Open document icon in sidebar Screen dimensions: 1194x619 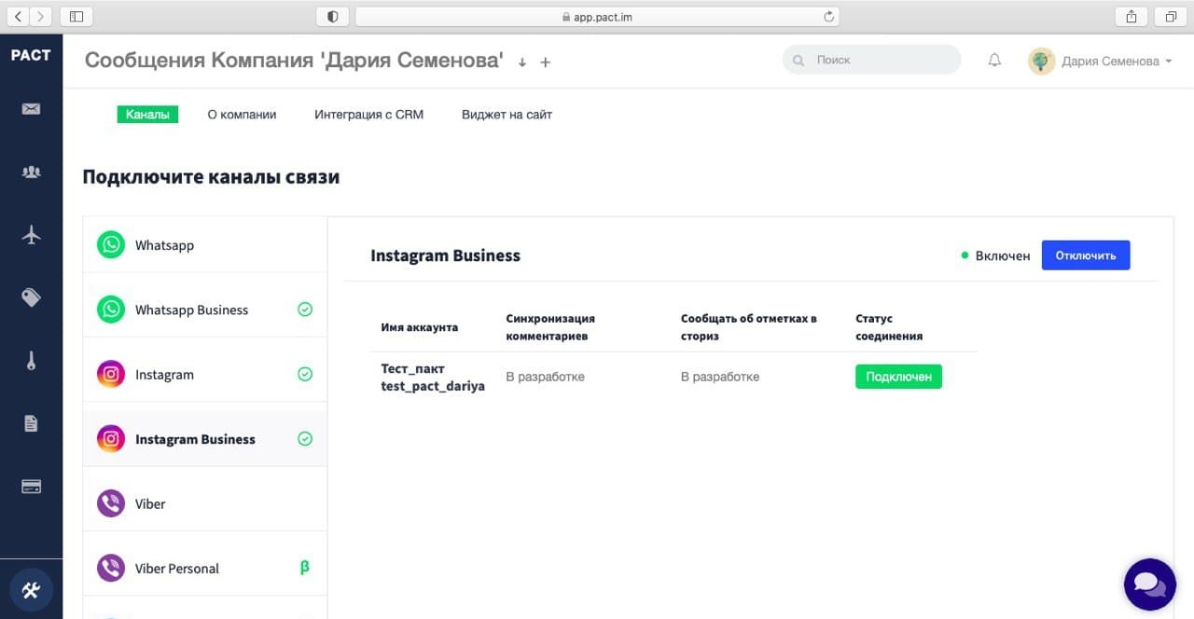click(31, 423)
